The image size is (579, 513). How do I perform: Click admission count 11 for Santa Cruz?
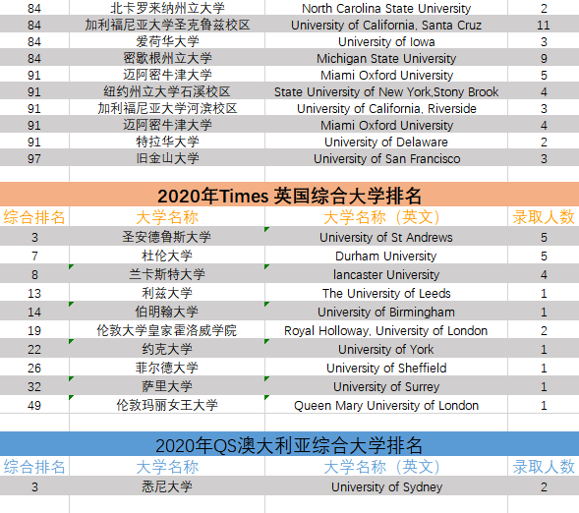click(x=544, y=25)
